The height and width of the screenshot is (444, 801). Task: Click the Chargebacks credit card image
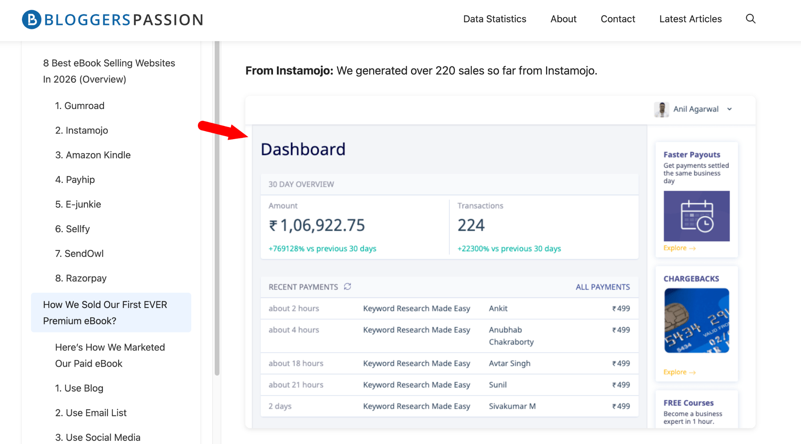point(697,320)
